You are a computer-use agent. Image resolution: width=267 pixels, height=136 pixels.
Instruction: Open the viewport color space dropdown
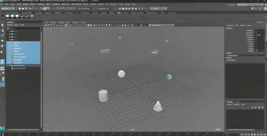[162, 25]
